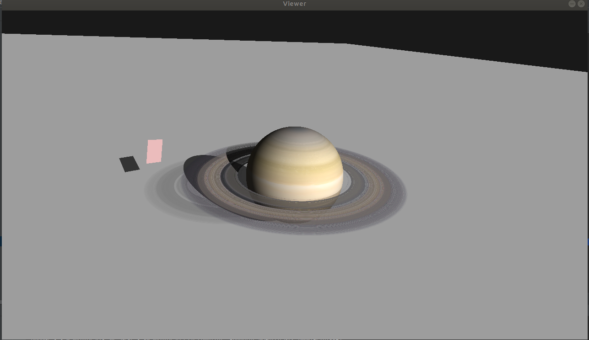Click the pink rectangle object in scene
The image size is (589, 340).
click(154, 151)
